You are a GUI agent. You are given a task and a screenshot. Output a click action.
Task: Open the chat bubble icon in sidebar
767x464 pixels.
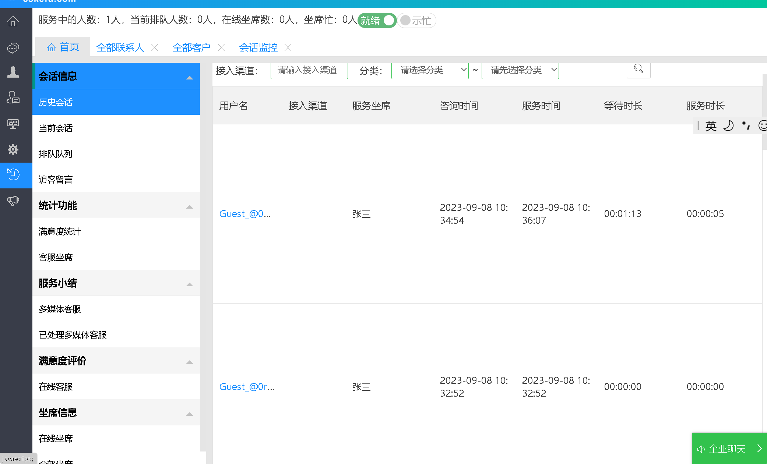pos(13,48)
